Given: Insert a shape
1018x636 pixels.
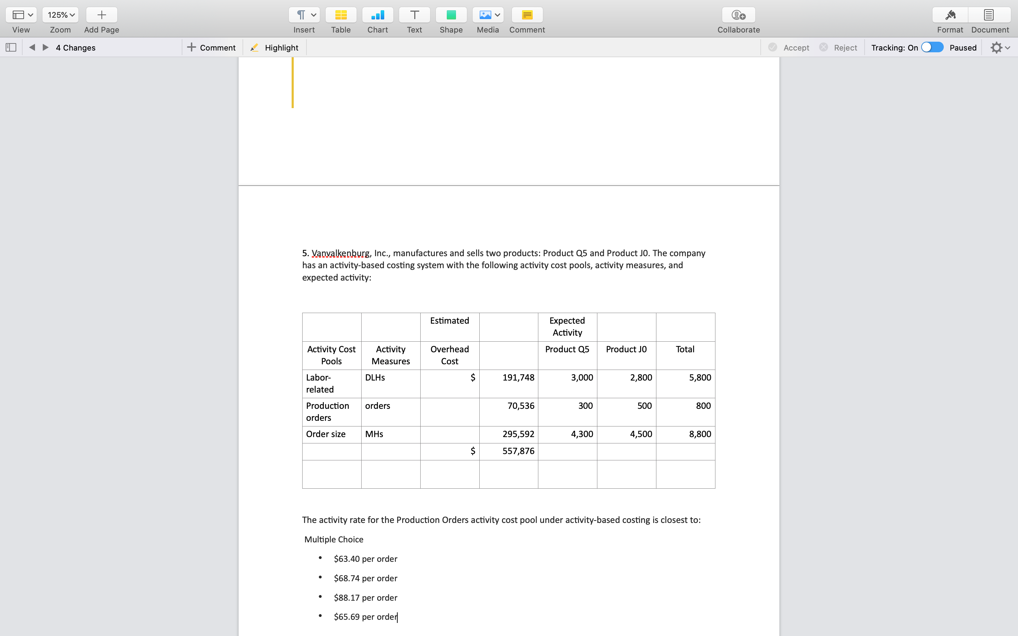Looking at the screenshot, I should (451, 15).
